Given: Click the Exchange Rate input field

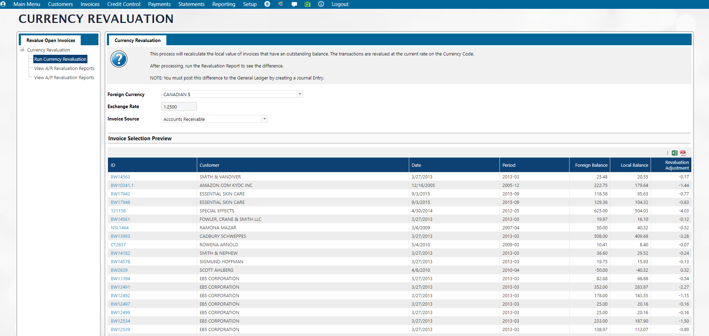Looking at the screenshot, I should [x=179, y=107].
